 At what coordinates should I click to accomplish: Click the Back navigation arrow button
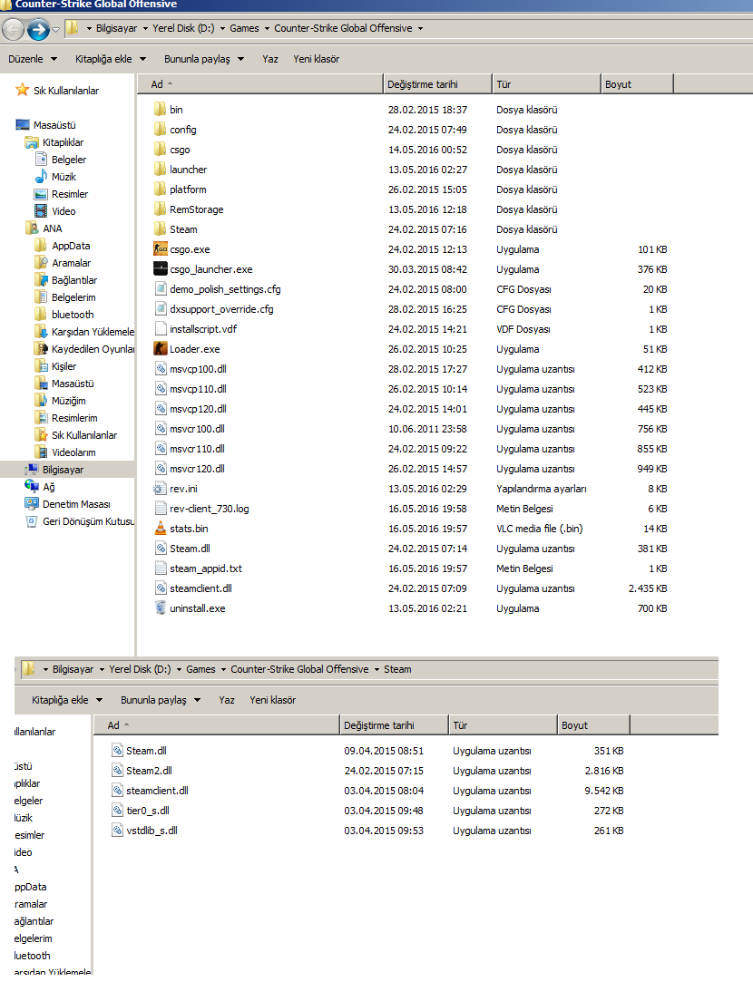(x=14, y=29)
